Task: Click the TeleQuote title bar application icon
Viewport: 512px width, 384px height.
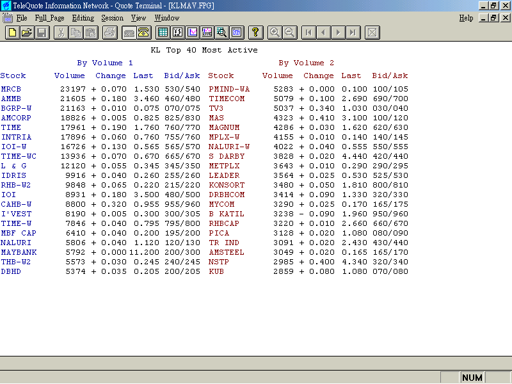Action: click(x=6, y=6)
